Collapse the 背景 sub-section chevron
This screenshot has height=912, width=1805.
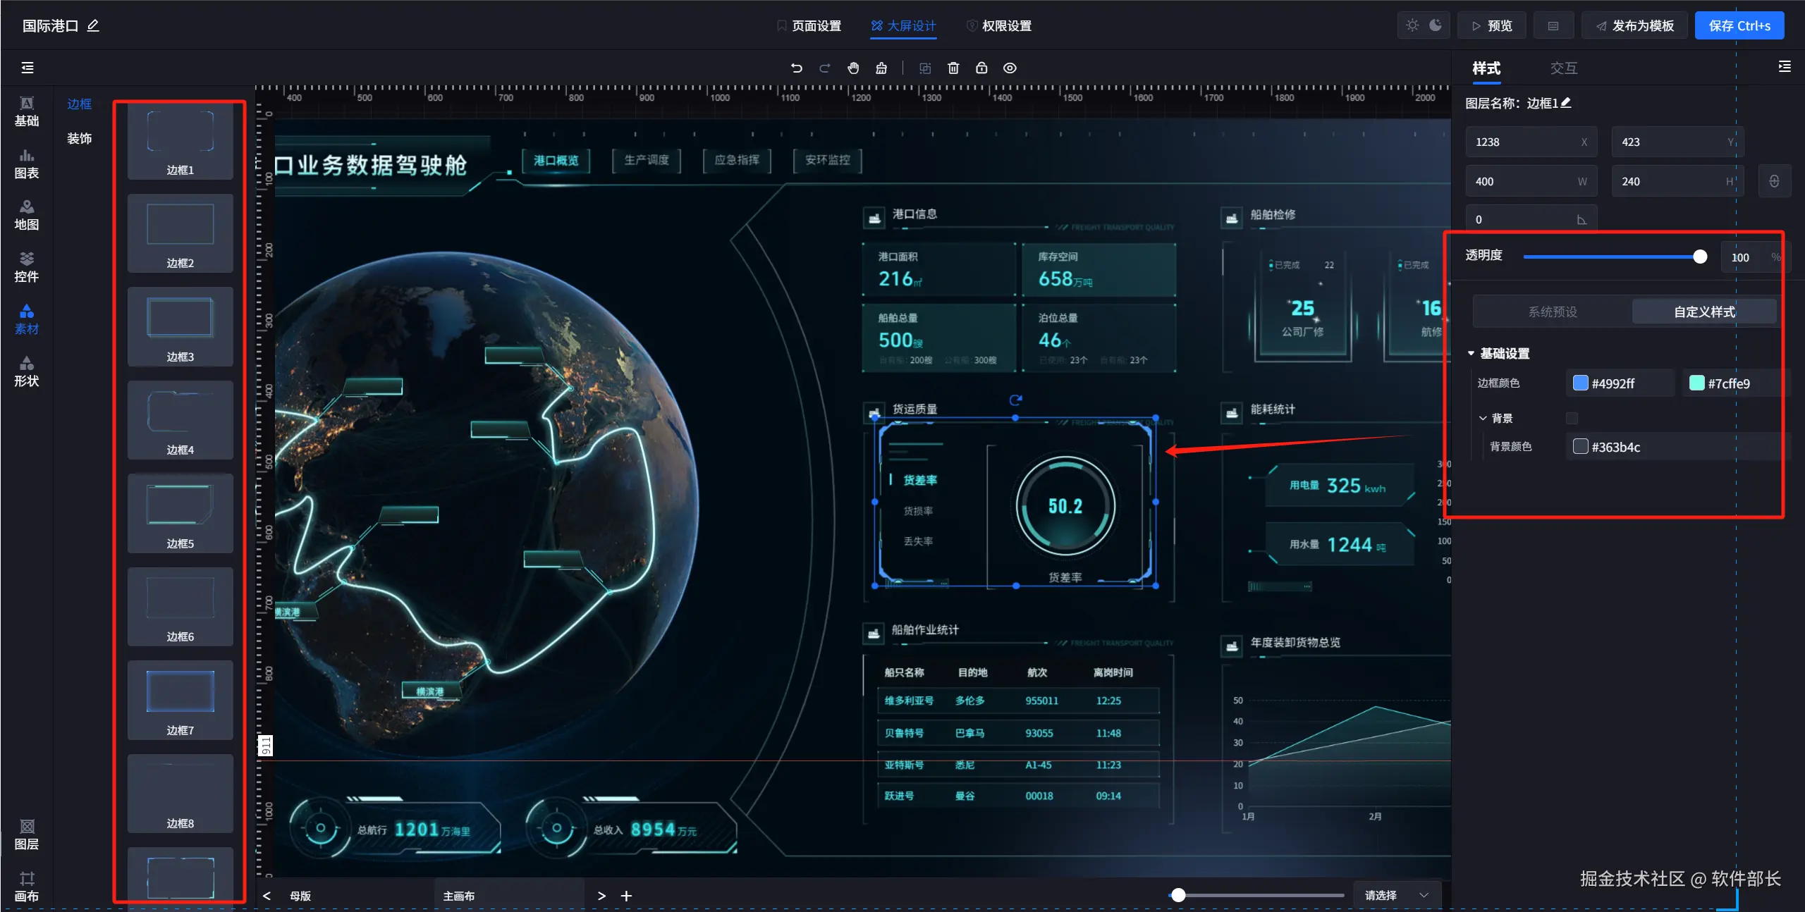click(1483, 419)
